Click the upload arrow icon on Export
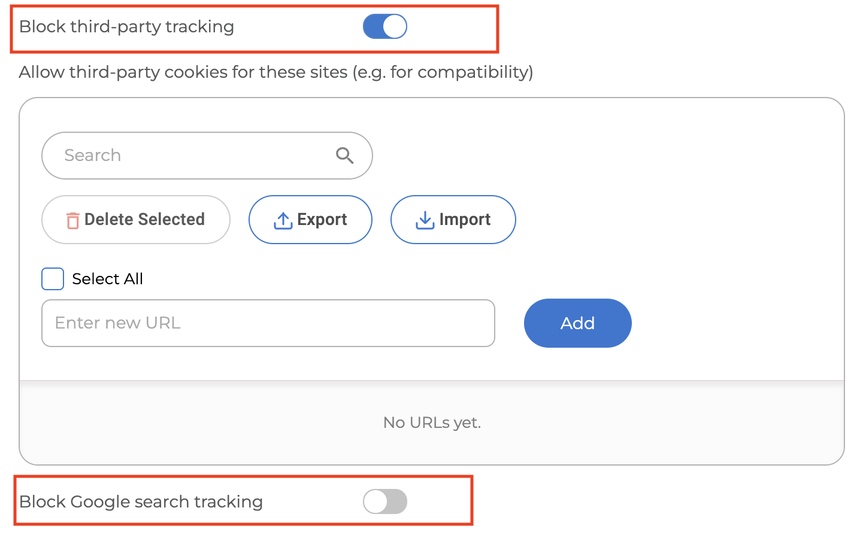Viewport: 860px width, 535px height. 283,220
